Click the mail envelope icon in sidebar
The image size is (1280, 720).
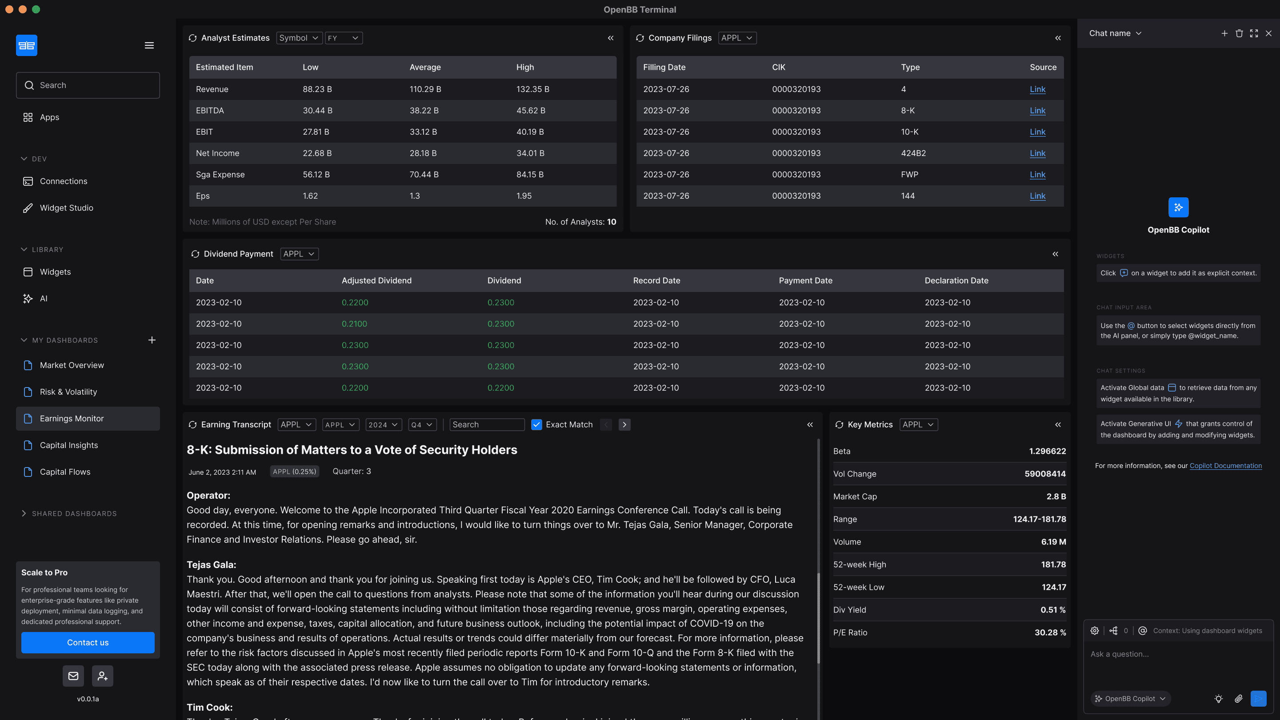[73, 676]
